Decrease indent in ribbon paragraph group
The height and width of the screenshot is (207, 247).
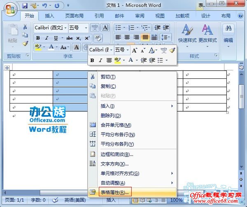click(x=157, y=28)
